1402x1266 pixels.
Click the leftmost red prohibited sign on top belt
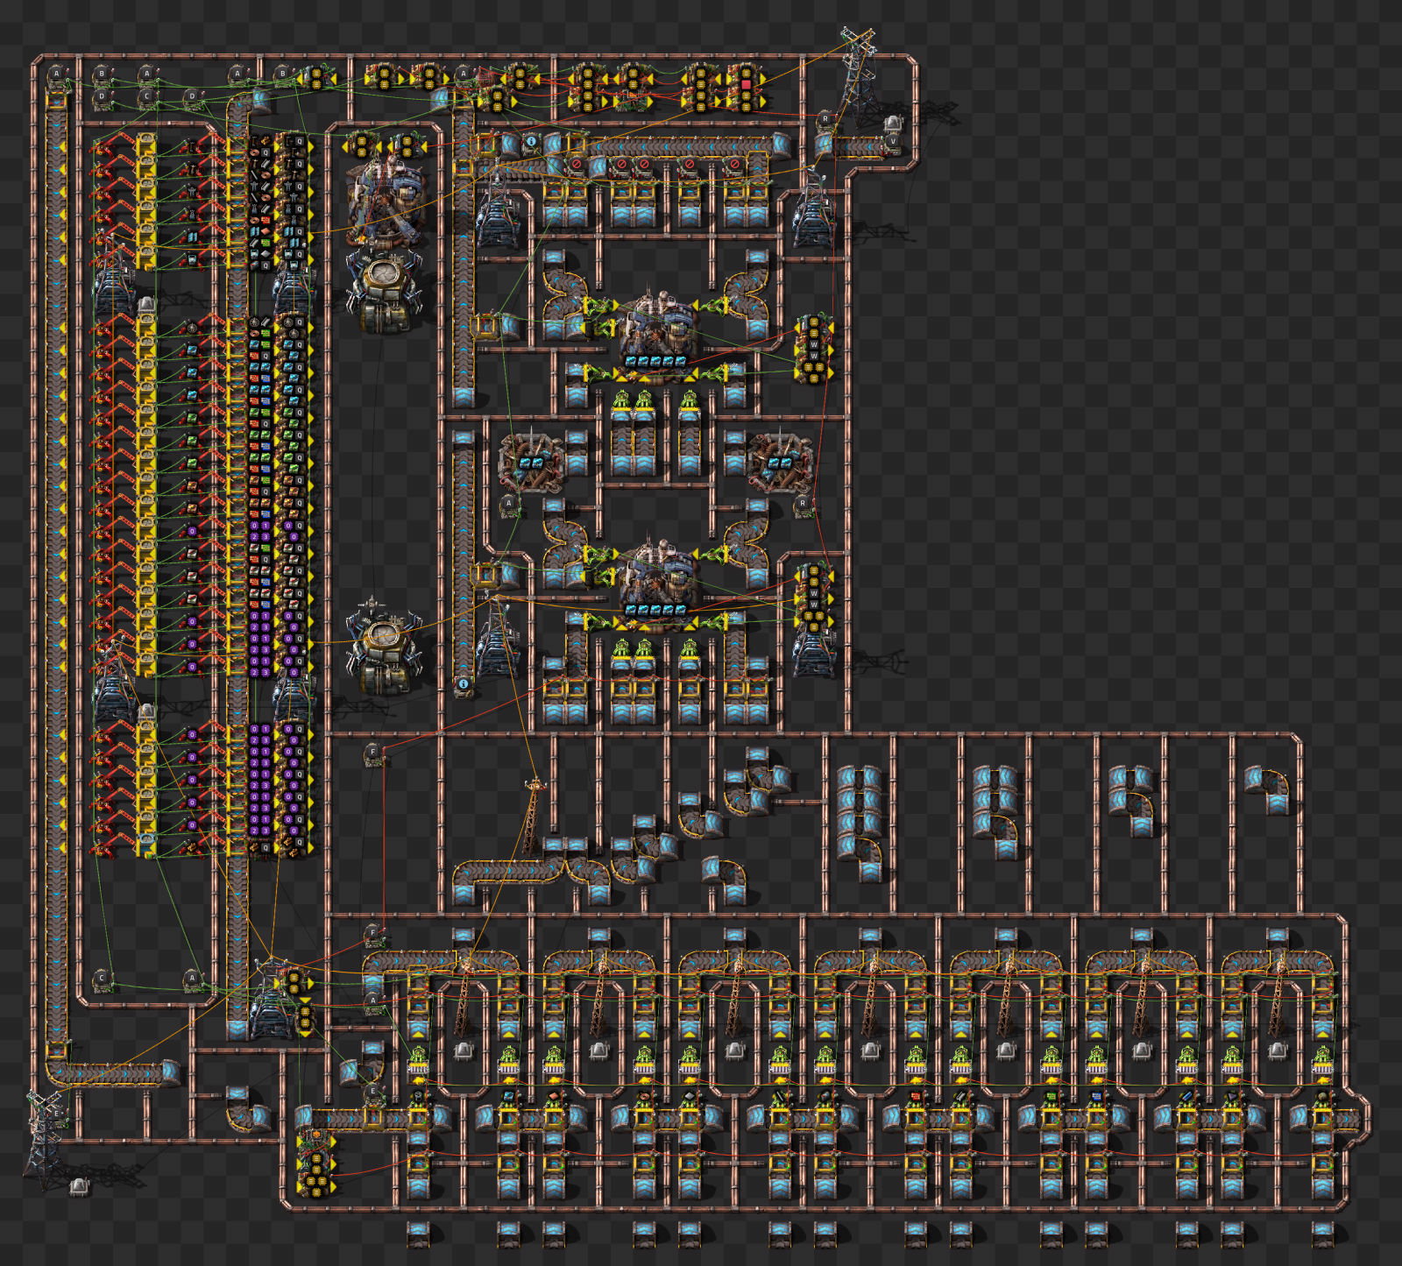[x=577, y=166]
